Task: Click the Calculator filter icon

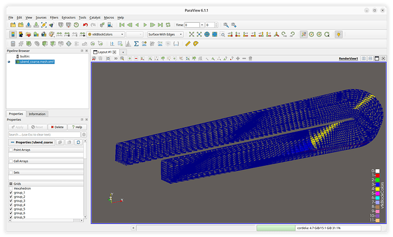Action: coord(13,44)
